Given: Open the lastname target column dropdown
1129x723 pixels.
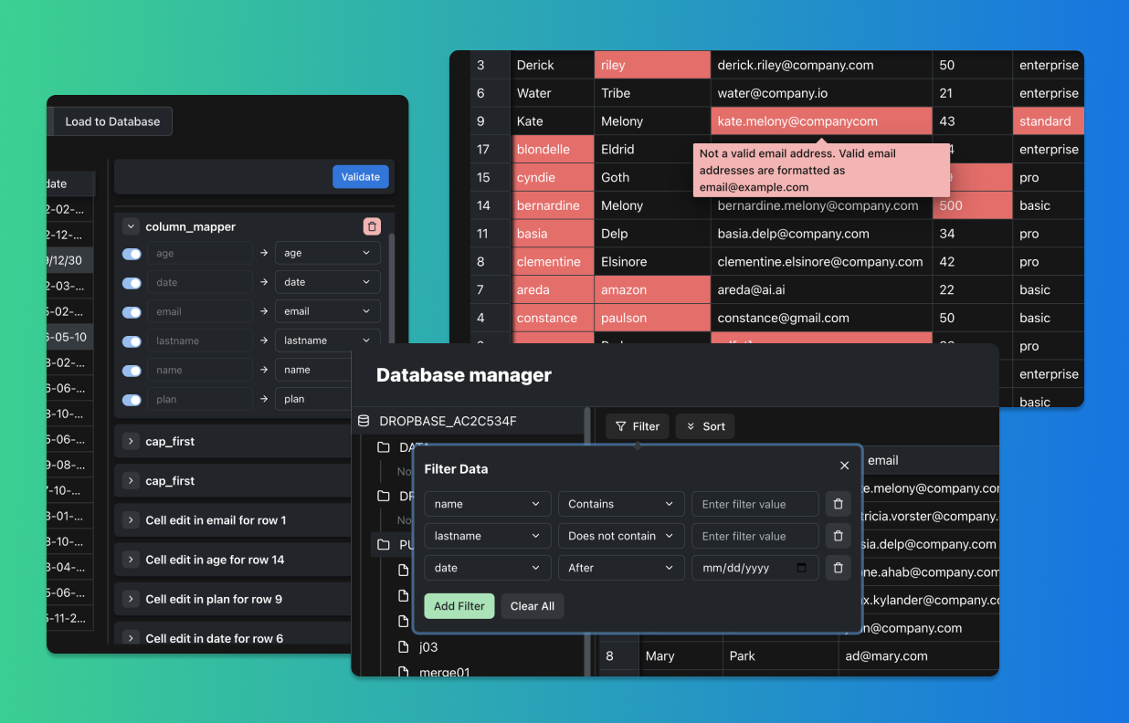Looking at the screenshot, I should pyautogui.click(x=327, y=340).
